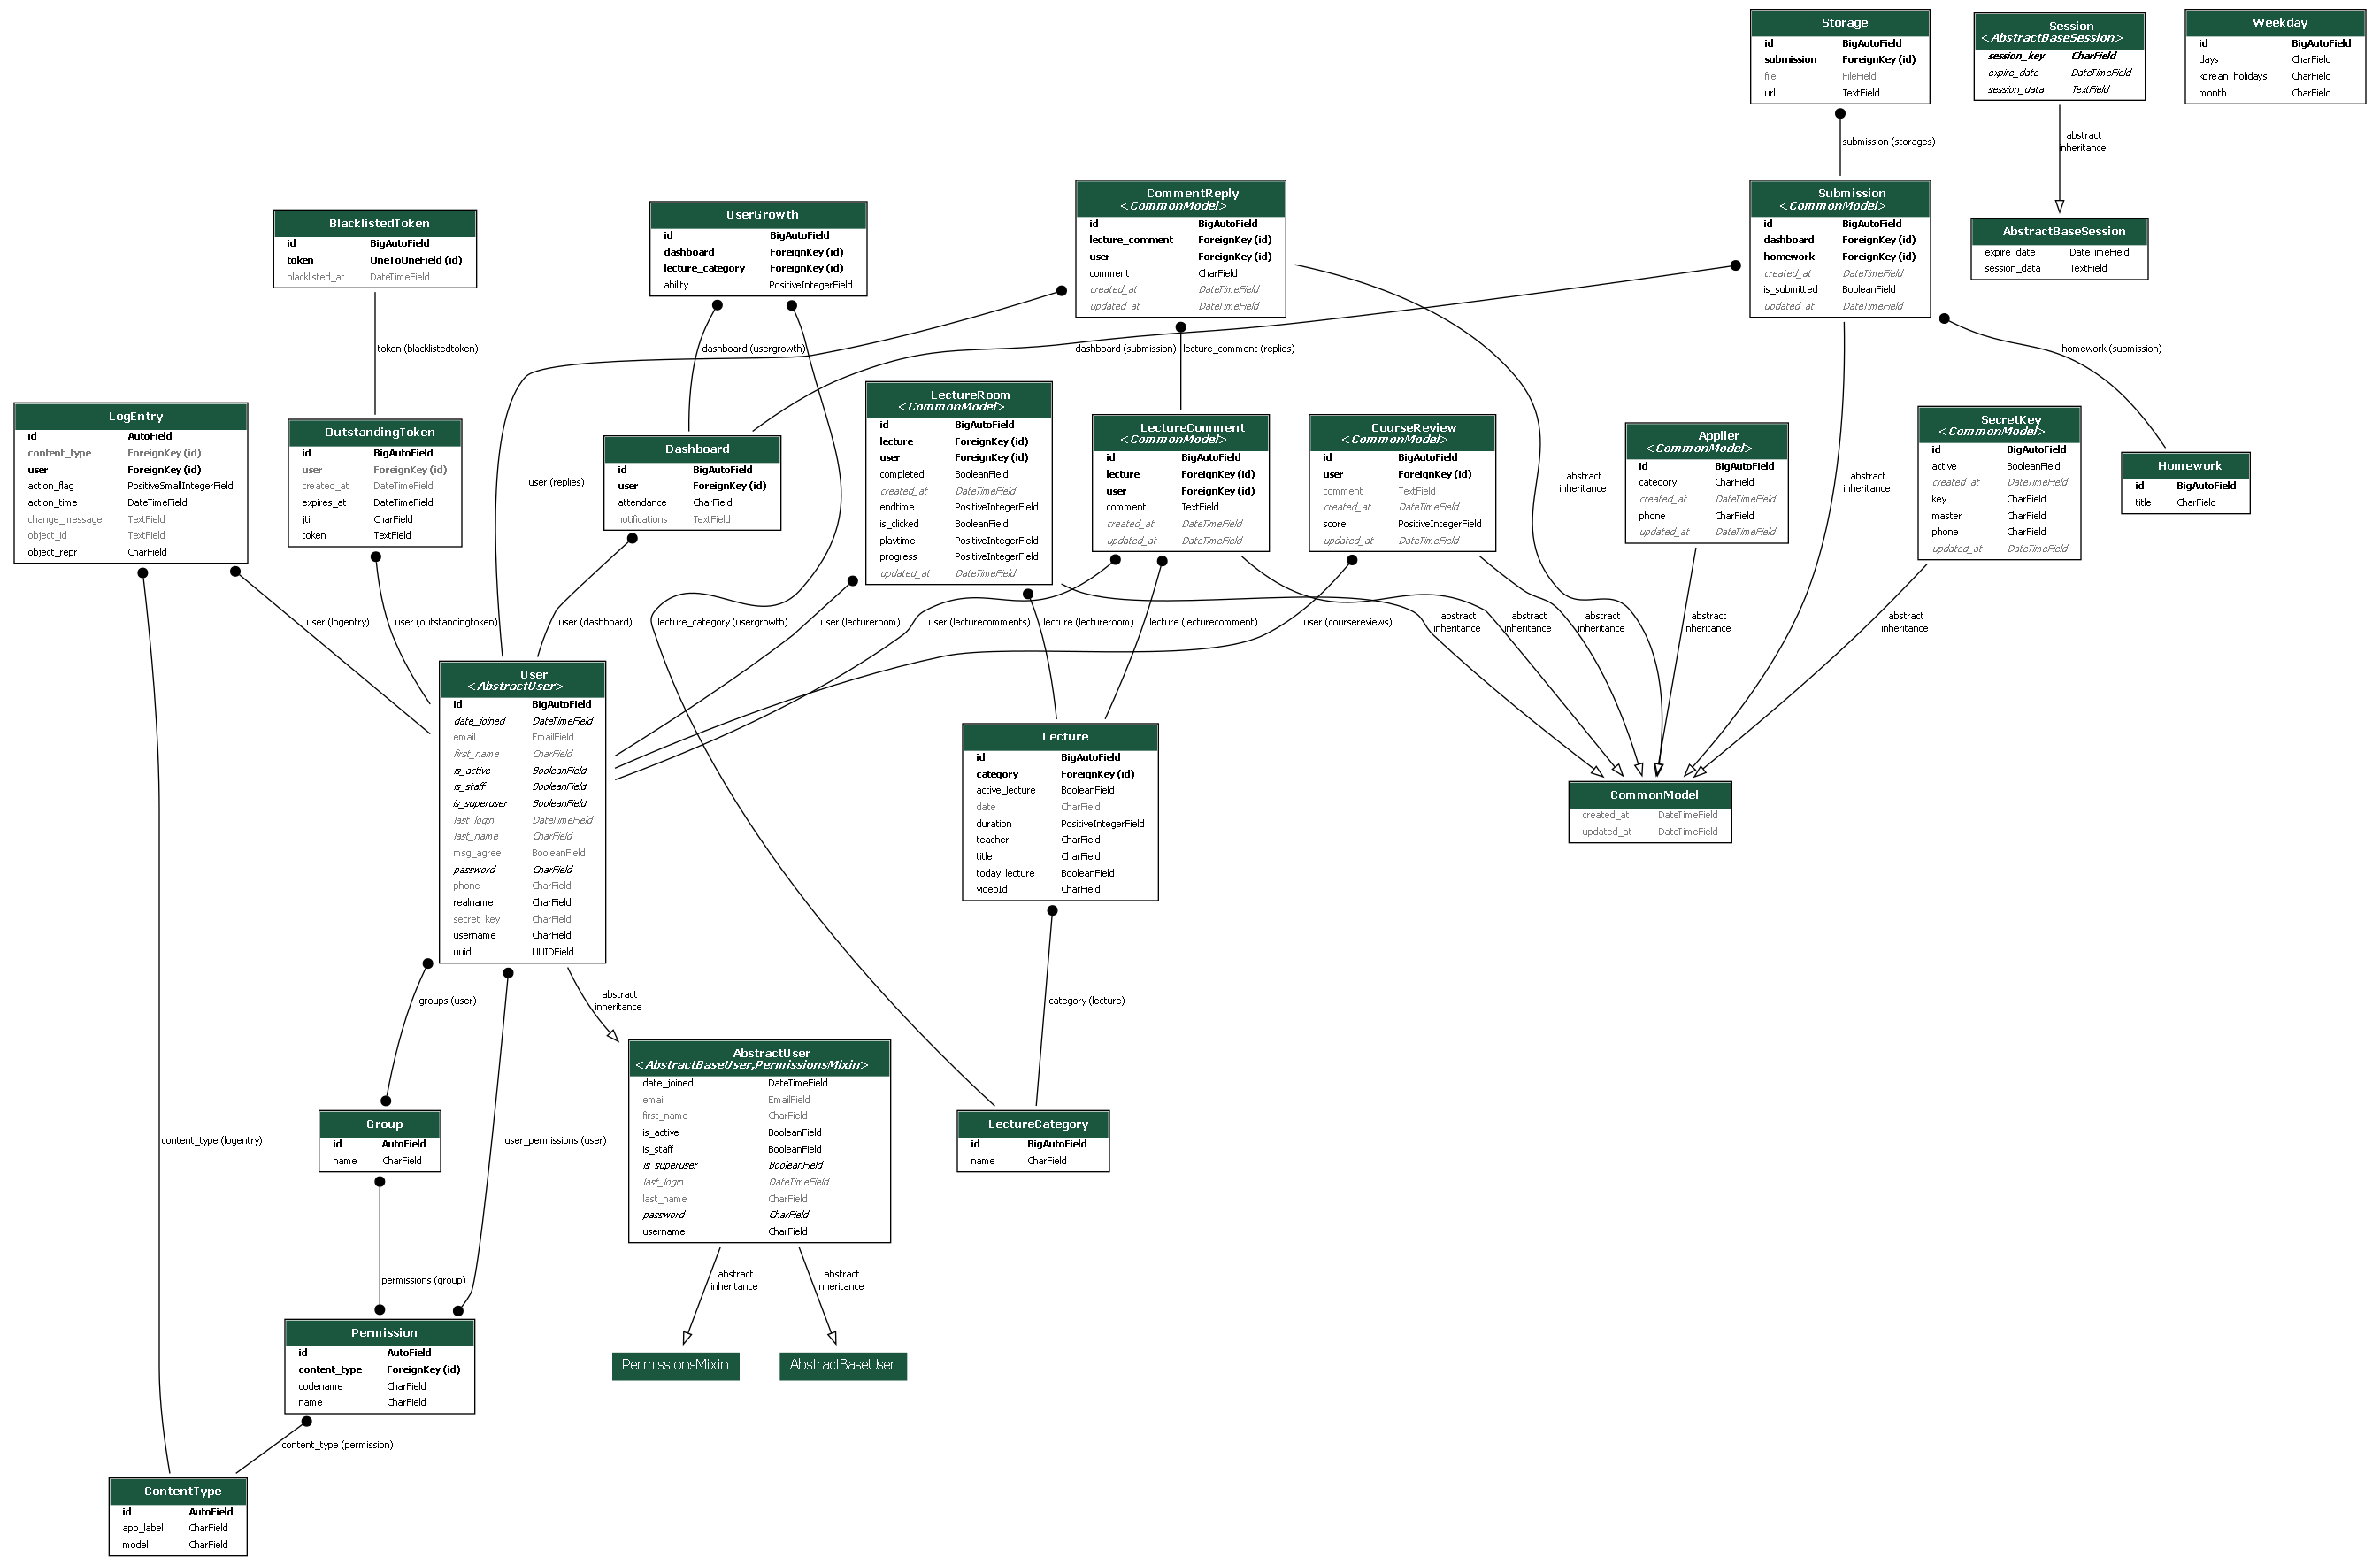This screenshot has width=2380, height=1565.
Task: Click the Storage model header
Action: (1843, 23)
